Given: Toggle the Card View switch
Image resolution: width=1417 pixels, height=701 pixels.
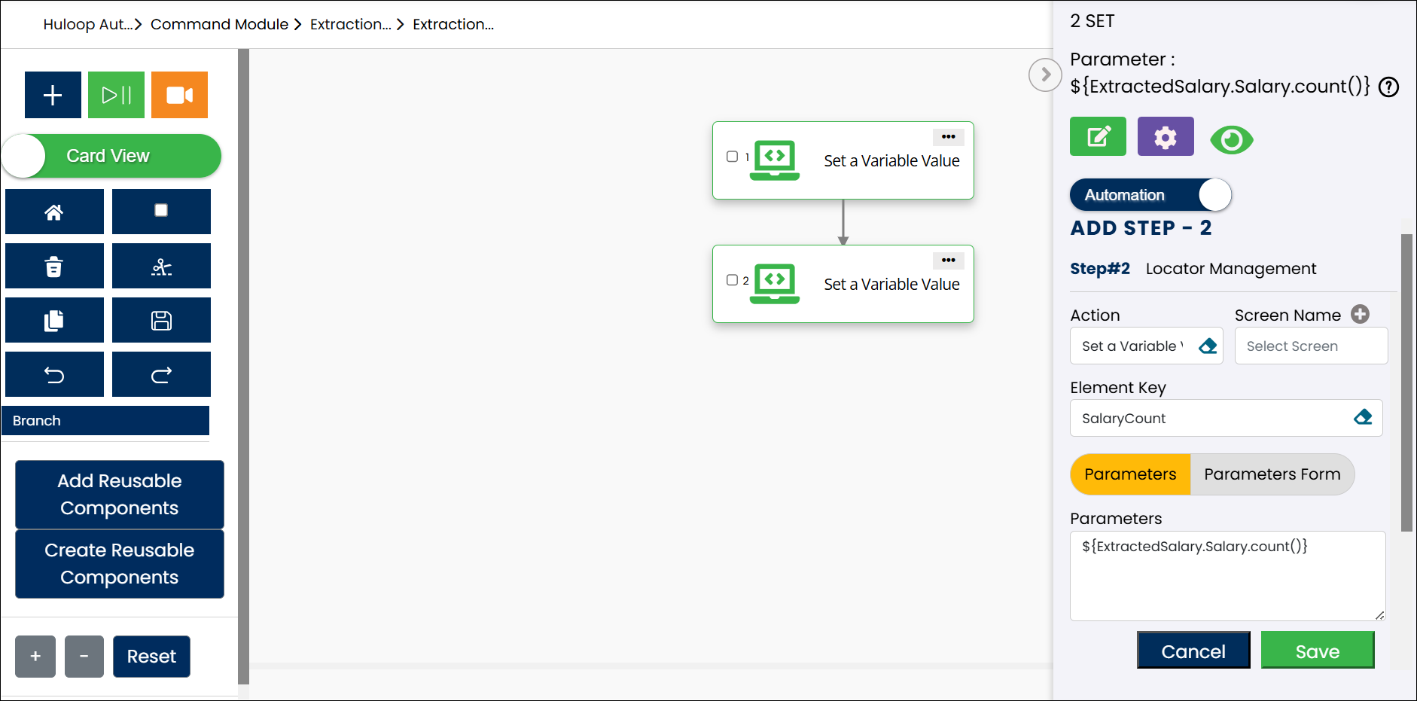Looking at the screenshot, I should (x=111, y=156).
